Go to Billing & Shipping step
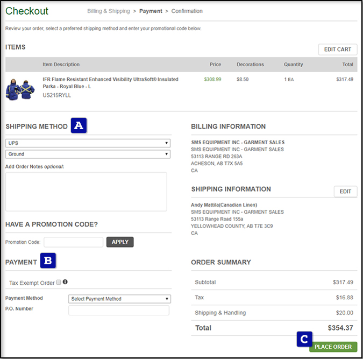This screenshot has width=363, height=359. pos(109,11)
